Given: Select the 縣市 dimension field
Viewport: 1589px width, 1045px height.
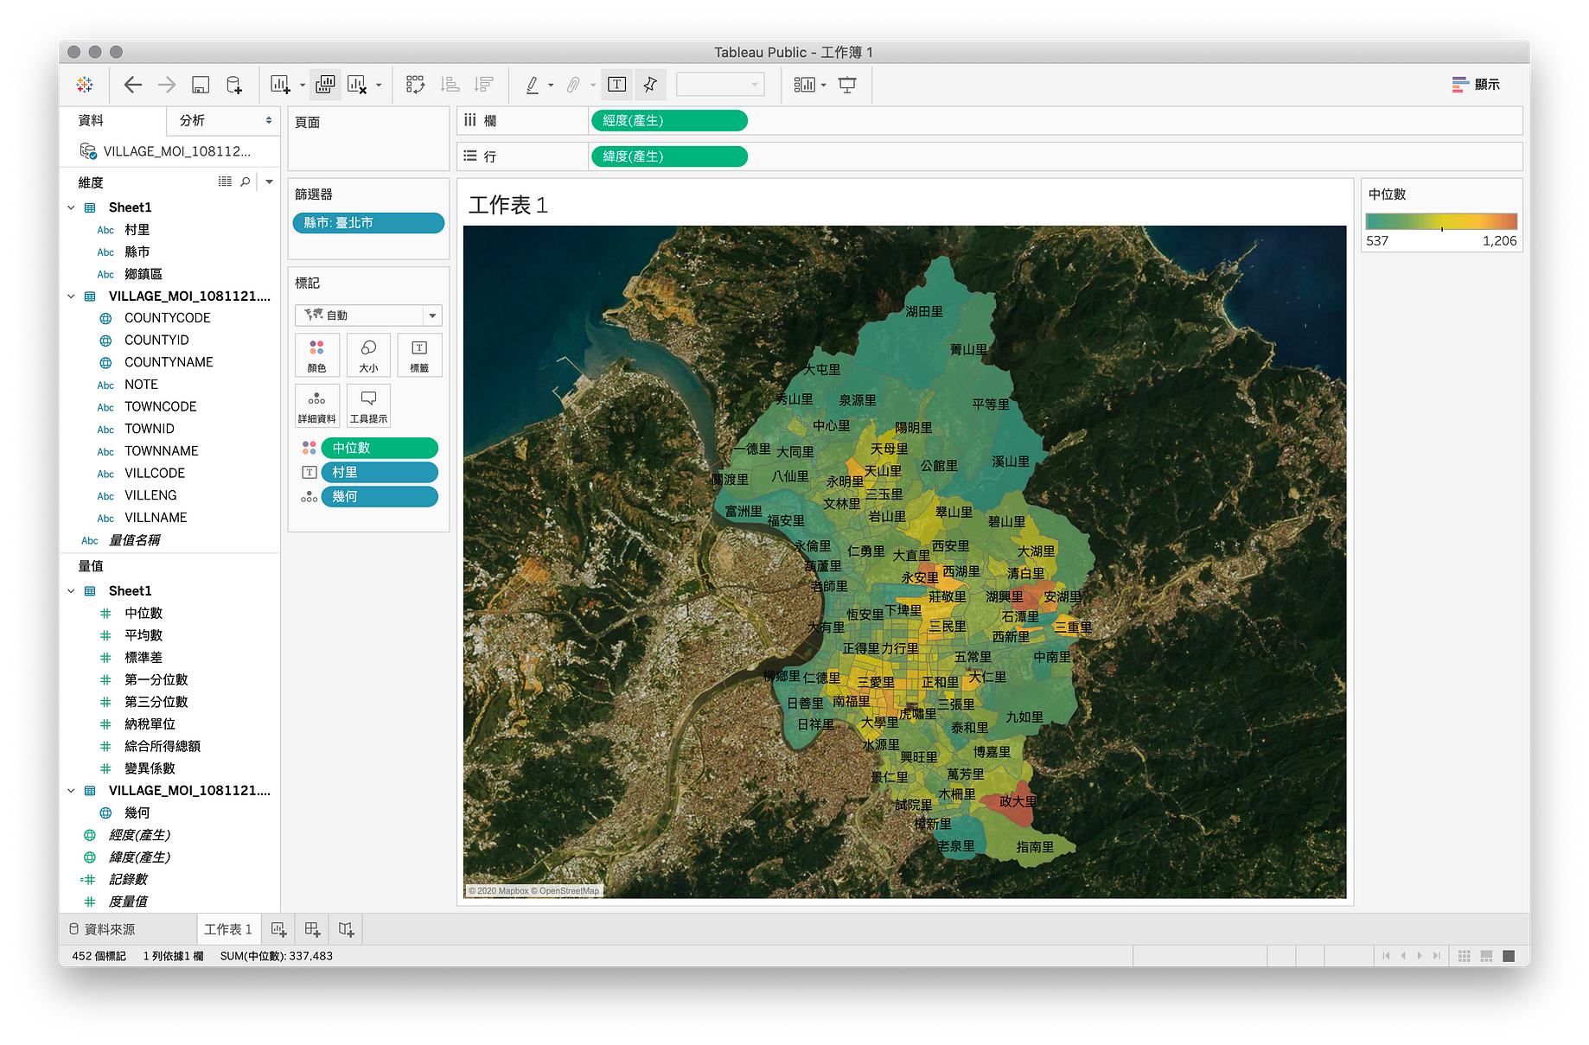Looking at the screenshot, I should click(x=137, y=252).
